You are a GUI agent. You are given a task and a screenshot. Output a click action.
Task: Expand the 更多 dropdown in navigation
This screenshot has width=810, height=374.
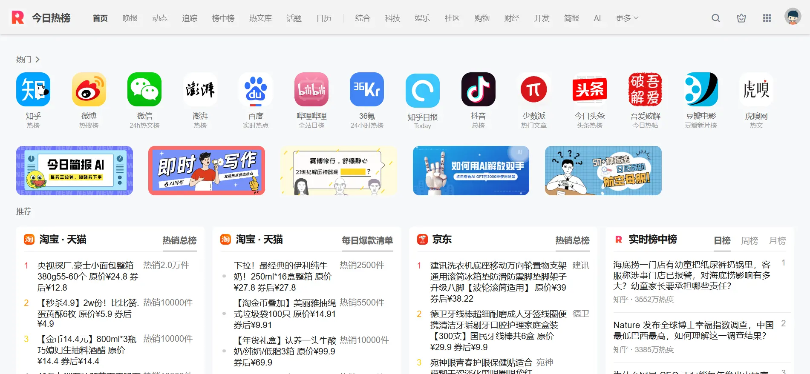tap(627, 18)
